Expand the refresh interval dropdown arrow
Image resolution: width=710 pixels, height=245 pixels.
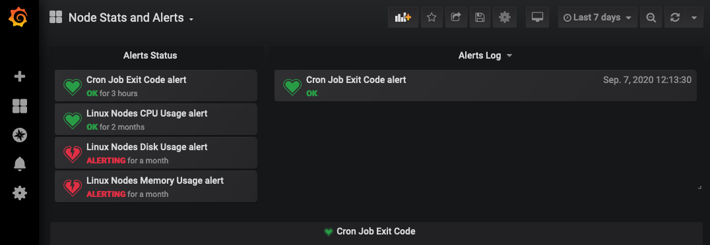(695, 18)
